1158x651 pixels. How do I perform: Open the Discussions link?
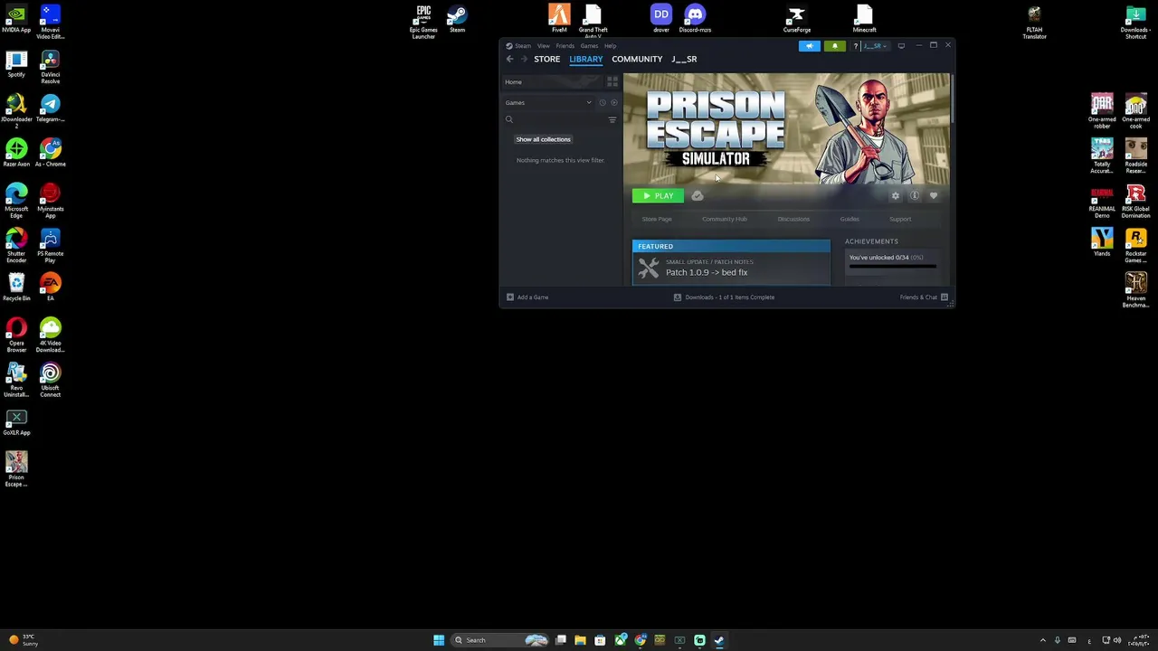pyautogui.click(x=793, y=219)
